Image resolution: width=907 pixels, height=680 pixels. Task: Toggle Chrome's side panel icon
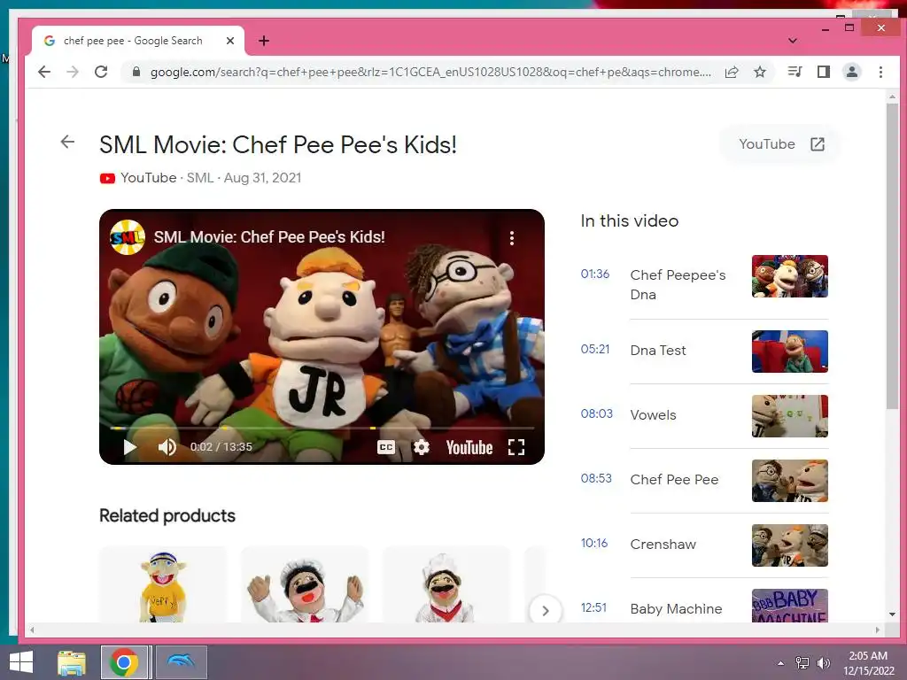coord(823,72)
